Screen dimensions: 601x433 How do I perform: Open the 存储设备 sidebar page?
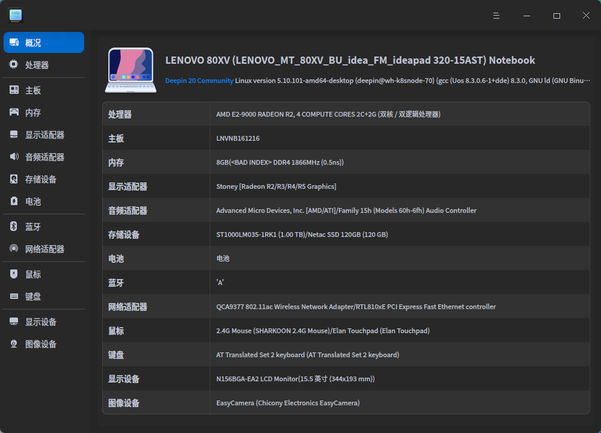point(44,179)
